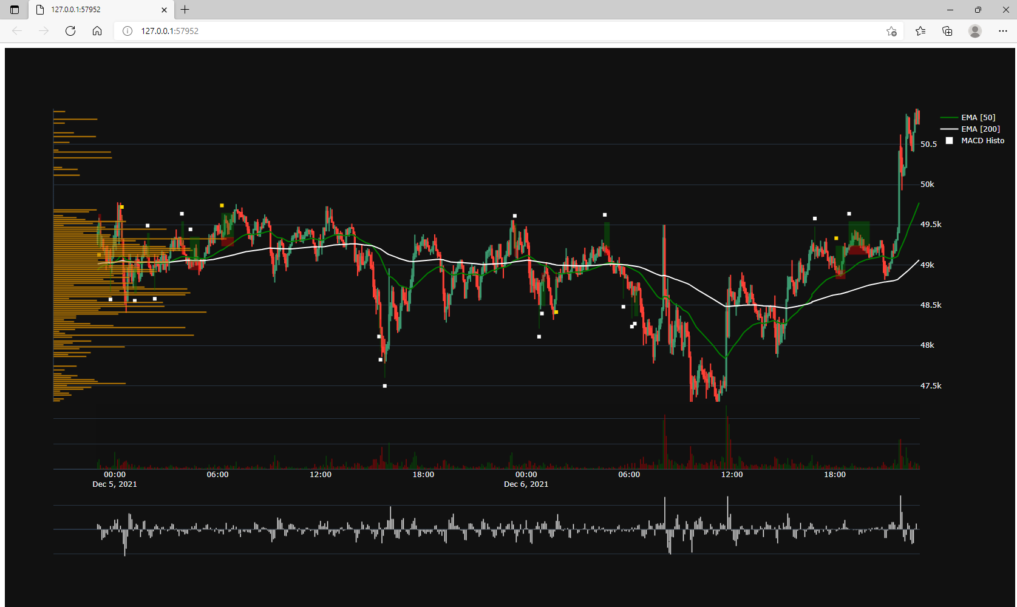Open a new browser tab
The image size is (1017, 607).
pyautogui.click(x=185, y=10)
